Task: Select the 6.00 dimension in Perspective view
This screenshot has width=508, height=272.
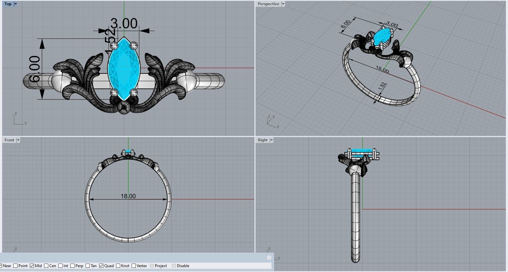Action: [x=345, y=24]
